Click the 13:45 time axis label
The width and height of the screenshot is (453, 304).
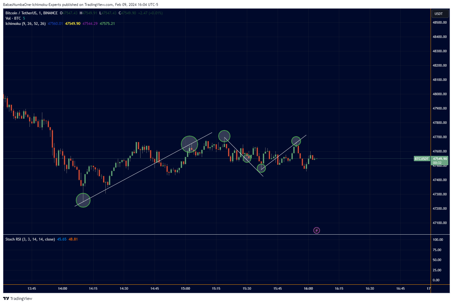(x=32, y=288)
